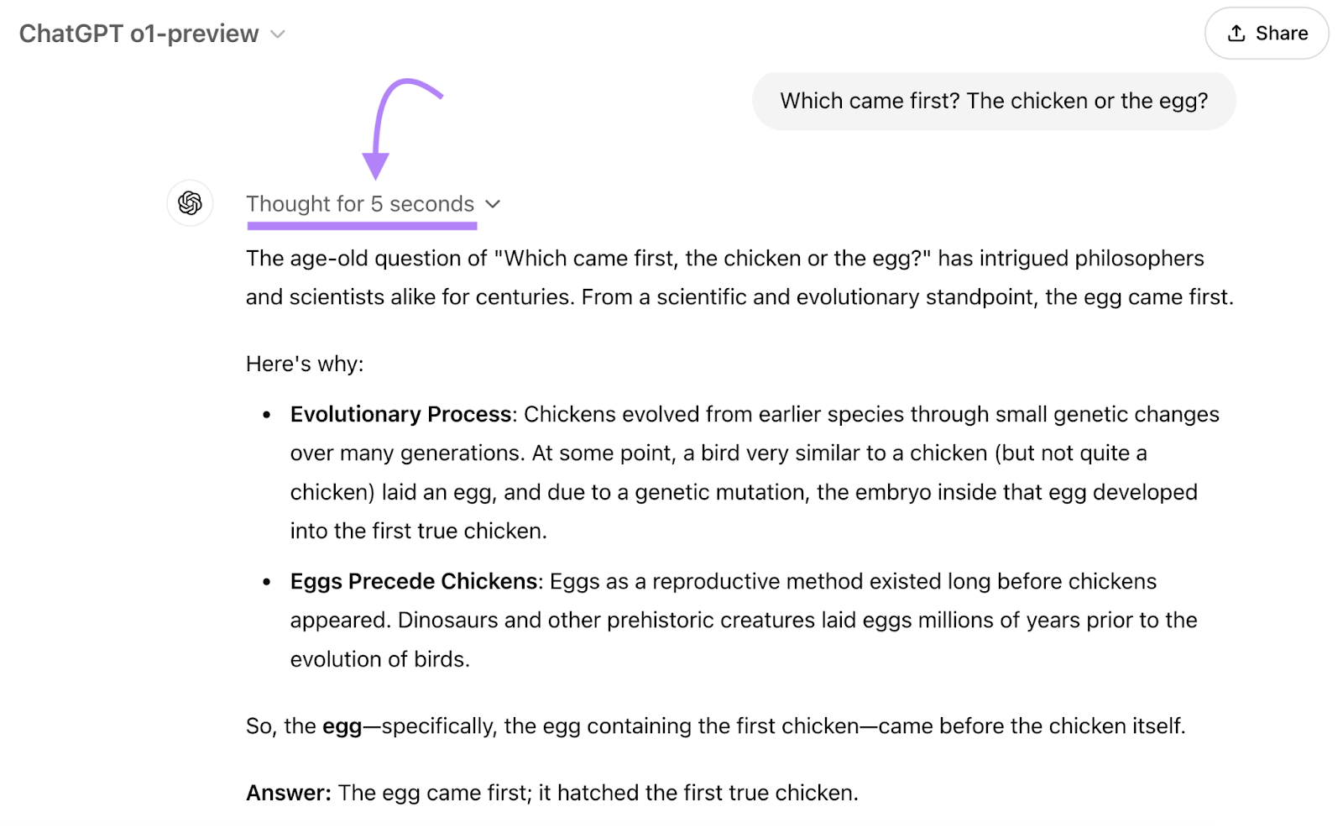The image size is (1343, 828).
Task: Click the OpenAI logo avatar beside the response
Action: coord(190,203)
